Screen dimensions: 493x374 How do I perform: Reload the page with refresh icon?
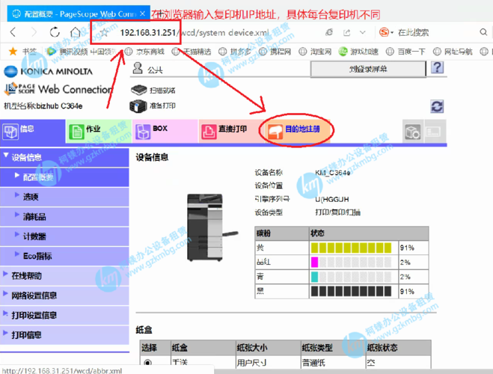pos(55,32)
